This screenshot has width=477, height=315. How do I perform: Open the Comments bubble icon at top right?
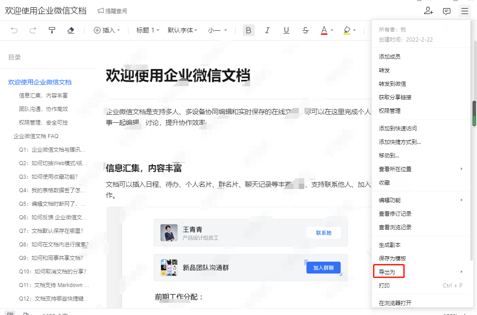tap(447, 11)
